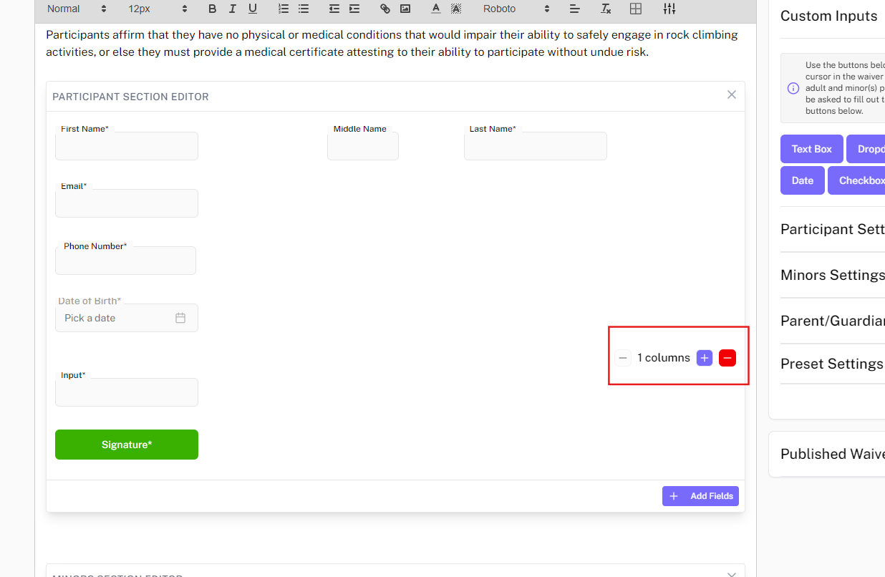Click the First Name input field

(127, 146)
